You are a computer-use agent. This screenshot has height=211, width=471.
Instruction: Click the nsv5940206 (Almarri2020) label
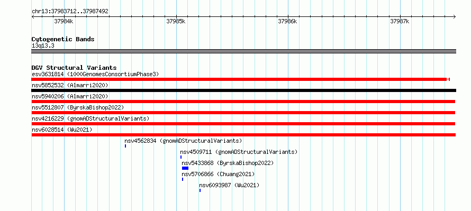pos(70,96)
